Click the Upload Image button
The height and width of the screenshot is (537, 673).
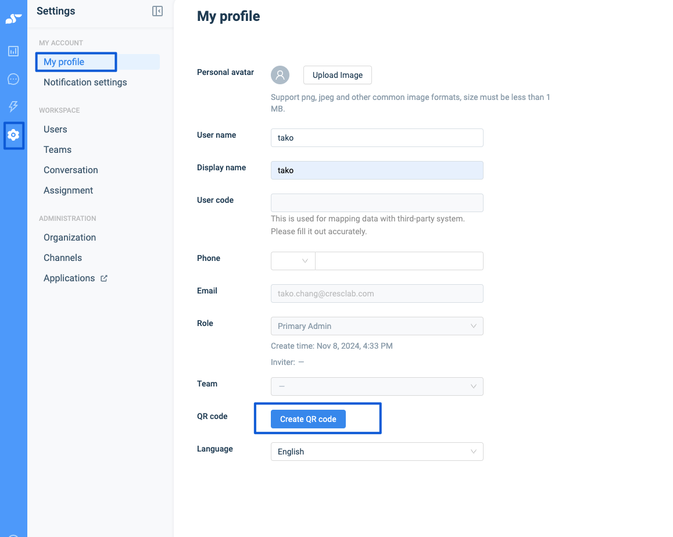pos(337,75)
